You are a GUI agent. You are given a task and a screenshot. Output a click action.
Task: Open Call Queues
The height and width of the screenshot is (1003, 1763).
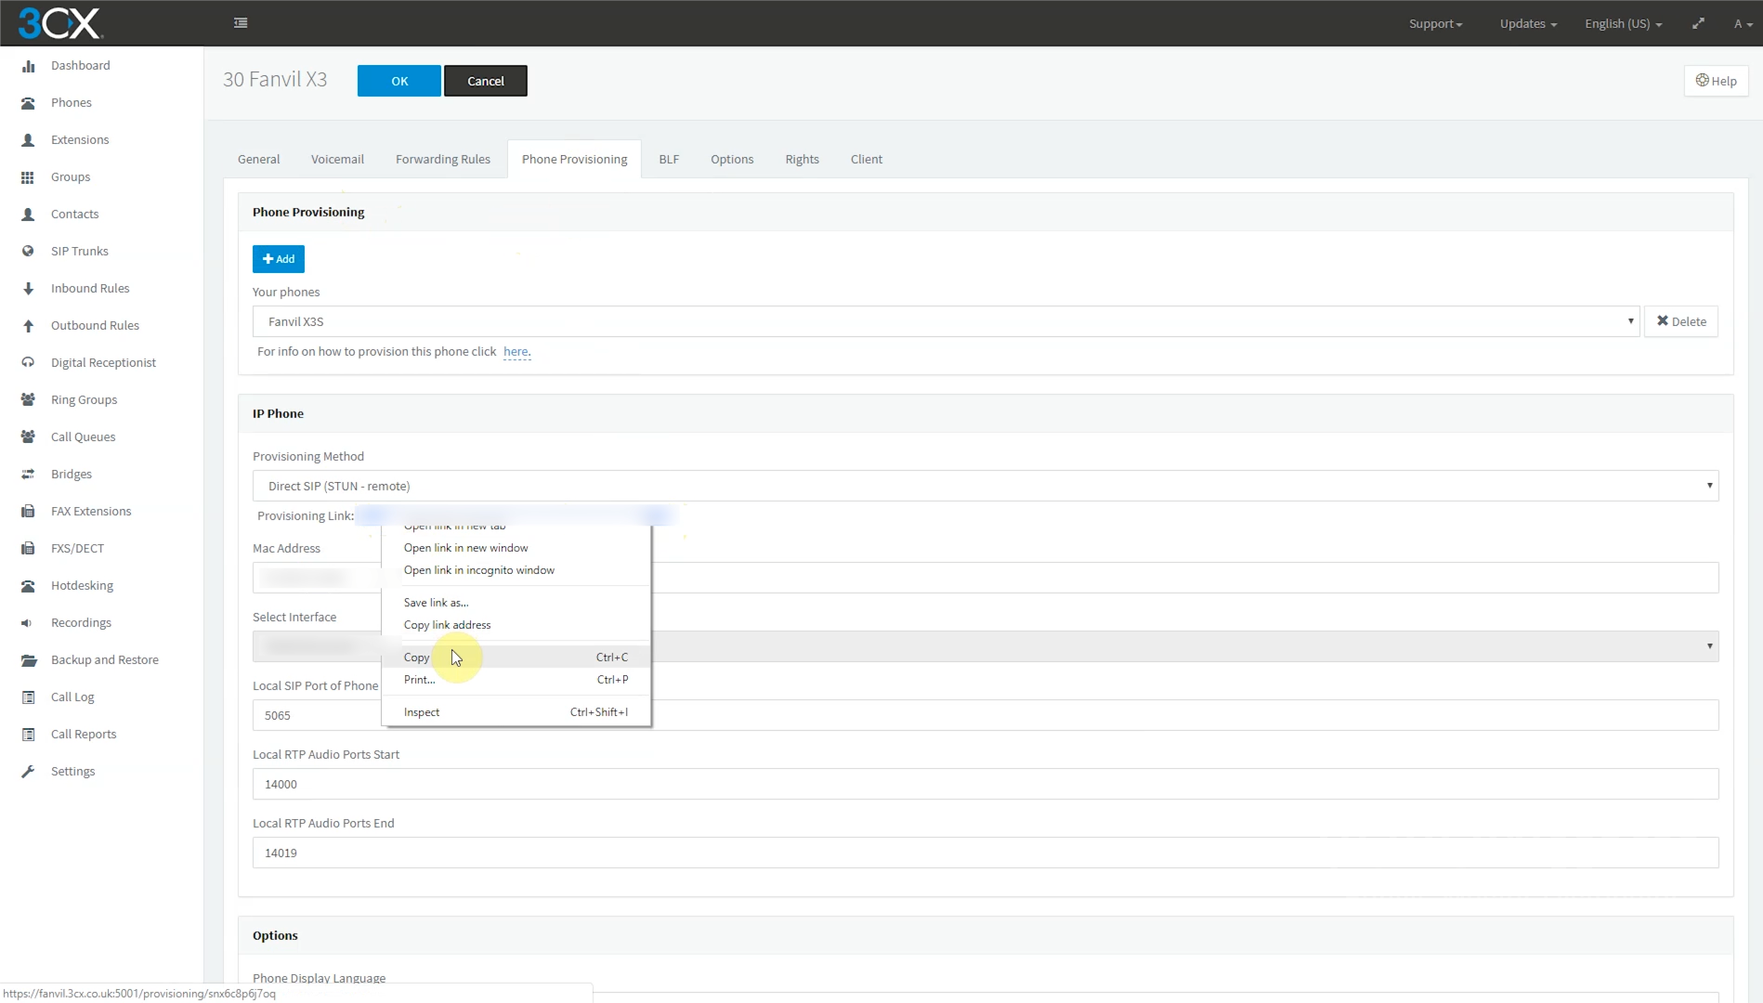83,436
